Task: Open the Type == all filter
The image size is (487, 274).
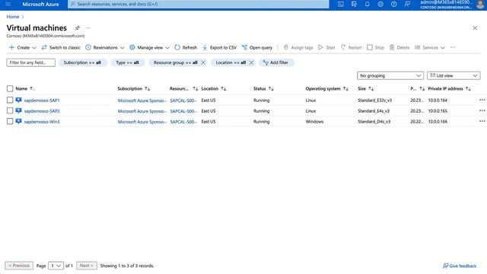Action: click(x=127, y=62)
